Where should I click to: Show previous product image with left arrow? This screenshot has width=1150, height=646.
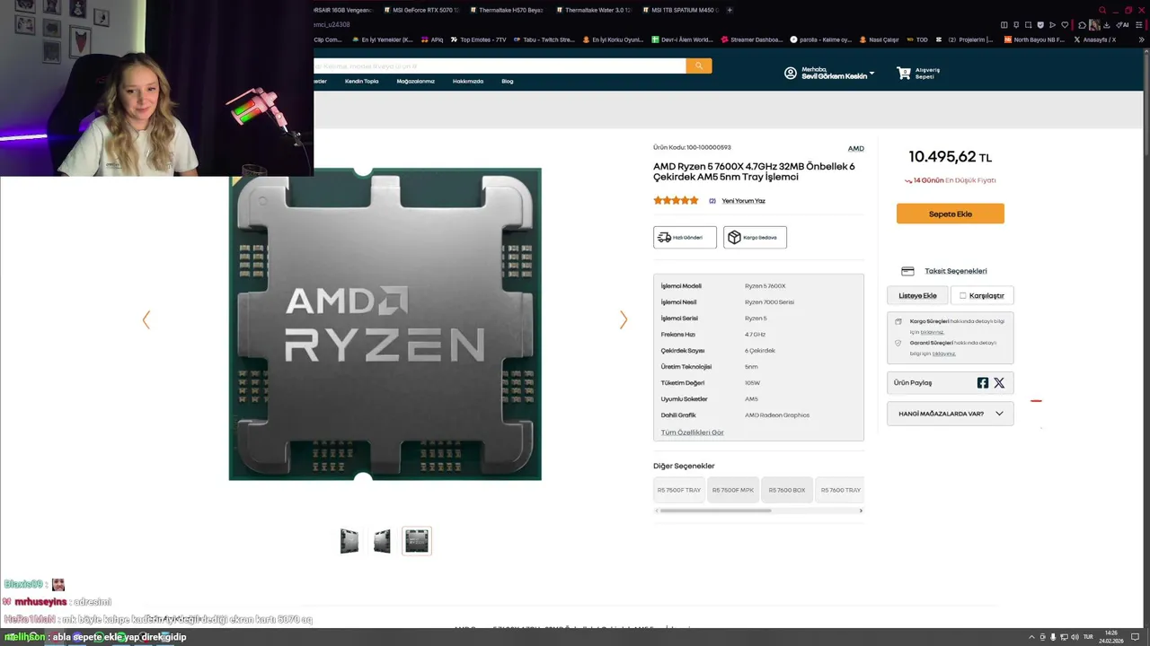click(146, 319)
